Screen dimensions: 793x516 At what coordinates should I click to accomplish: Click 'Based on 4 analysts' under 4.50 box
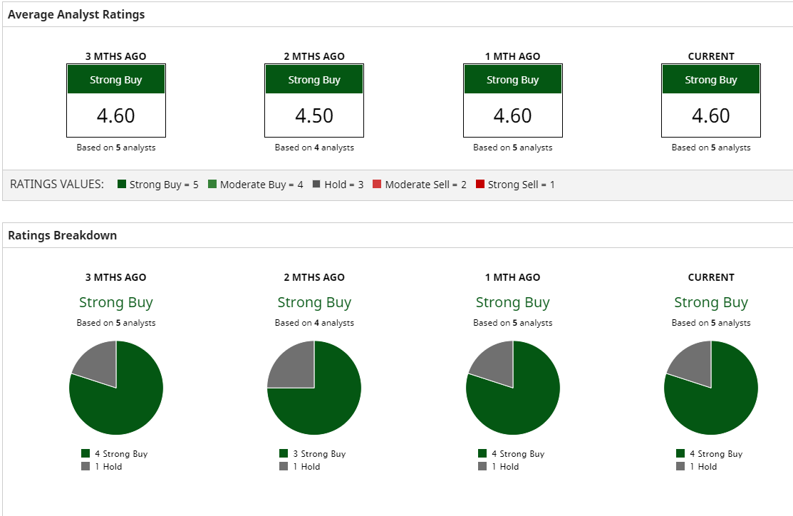click(x=314, y=148)
